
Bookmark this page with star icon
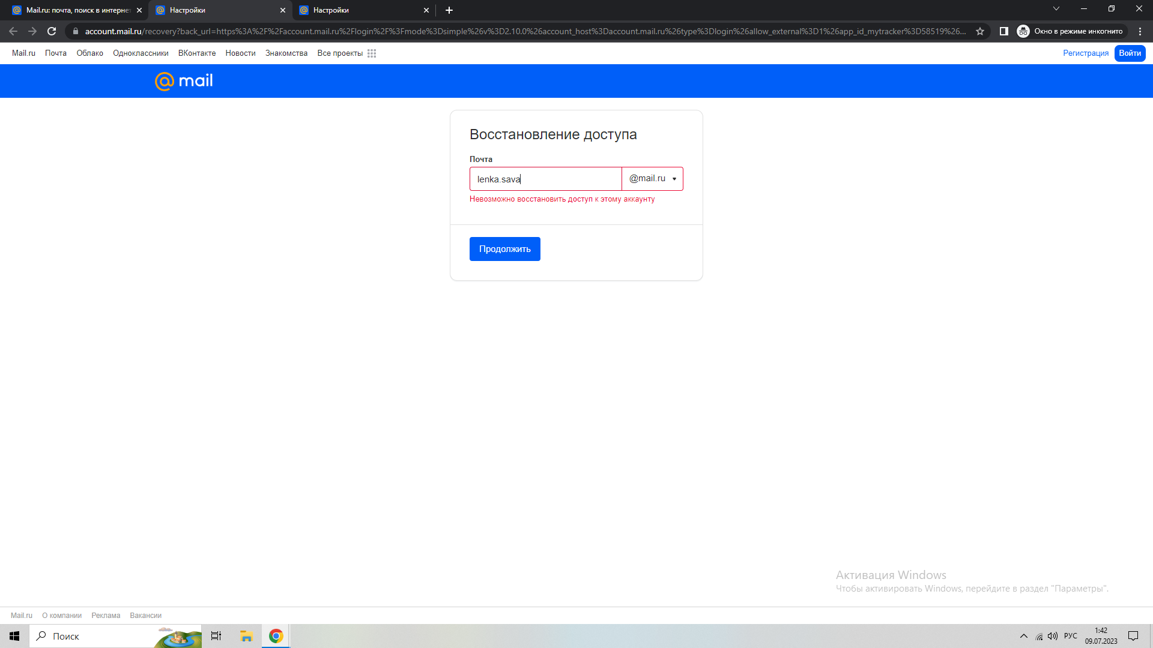click(980, 31)
